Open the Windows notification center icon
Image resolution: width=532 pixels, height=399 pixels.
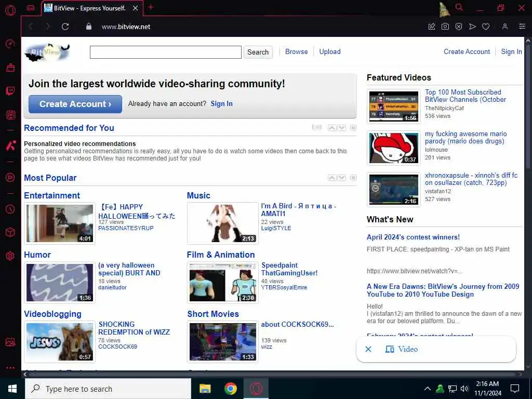(x=515, y=389)
